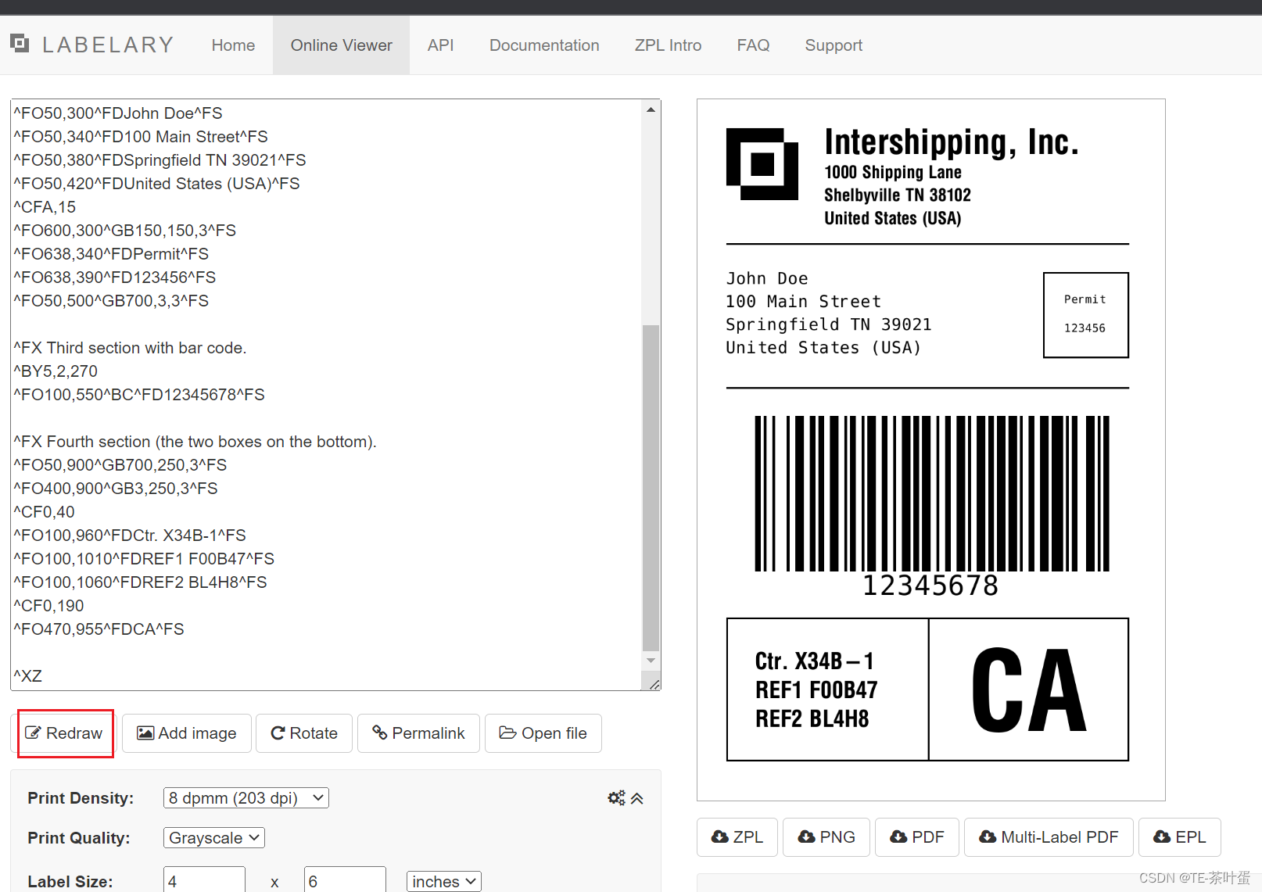This screenshot has width=1262, height=892.
Task: Click the textarea resize handle
Action: 654,684
